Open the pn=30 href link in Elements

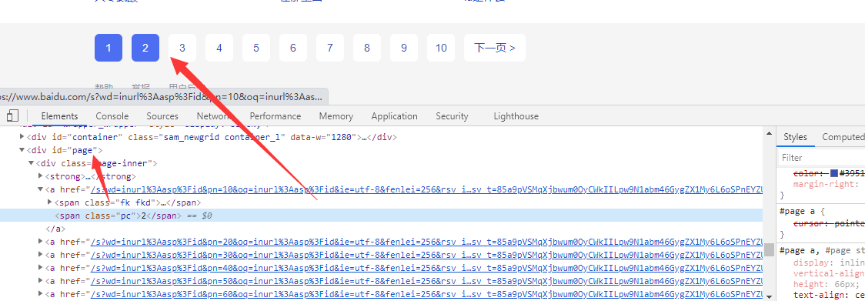[426, 255]
